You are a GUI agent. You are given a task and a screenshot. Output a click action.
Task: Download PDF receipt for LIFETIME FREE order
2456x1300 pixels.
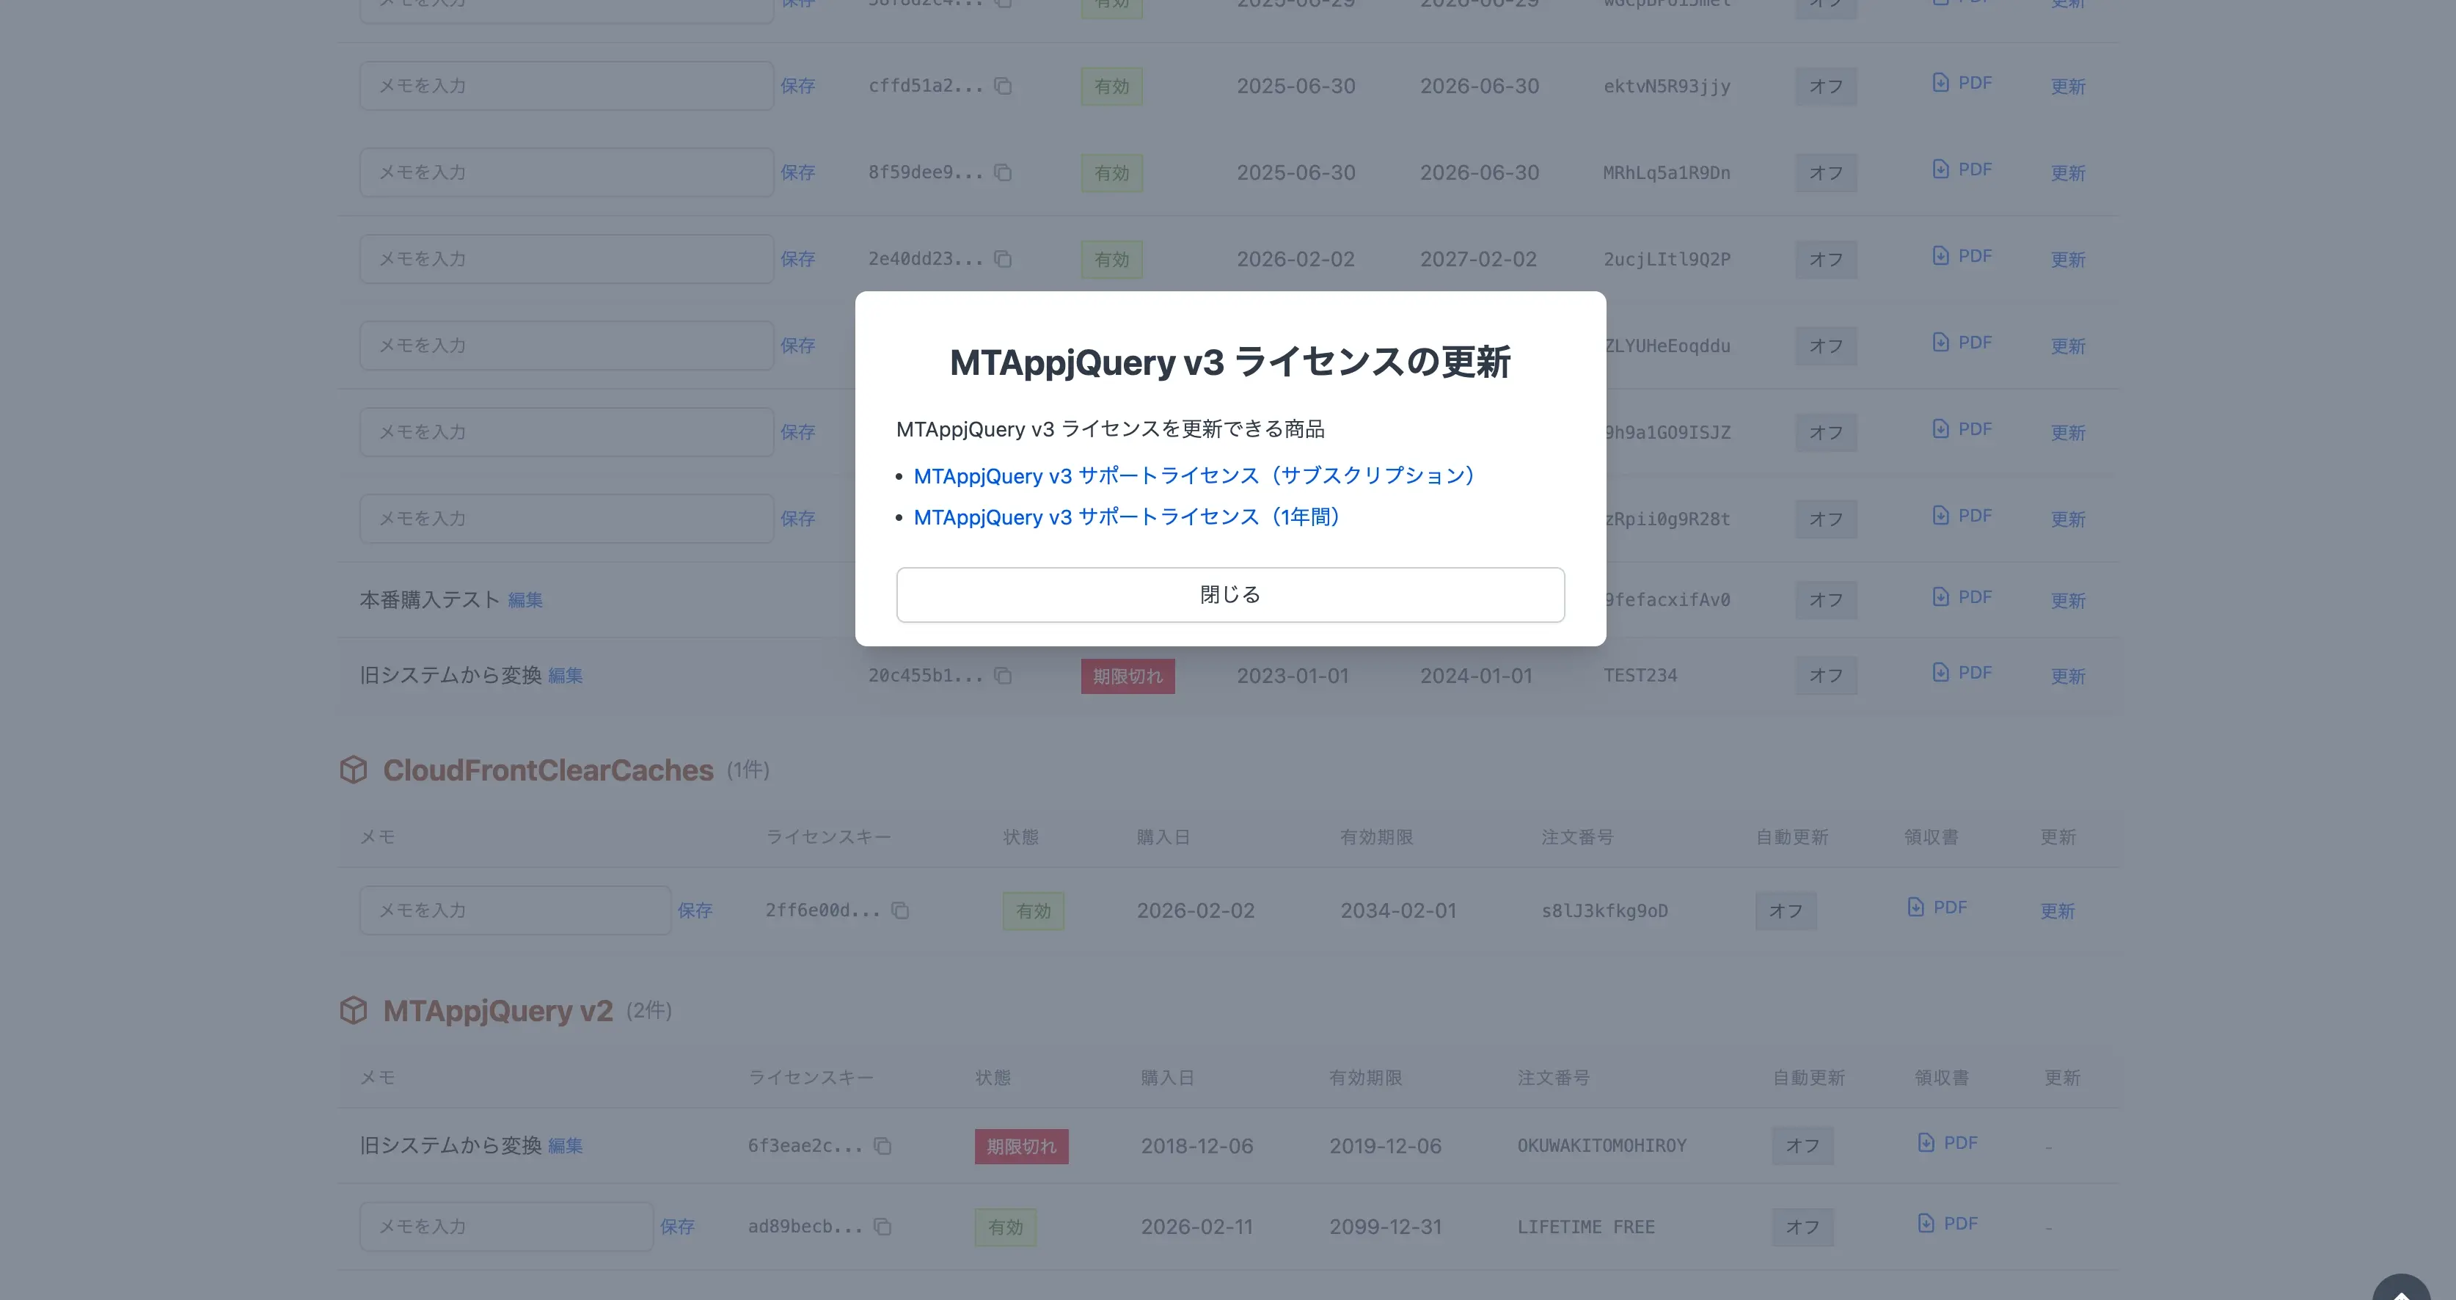pyautogui.click(x=1948, y=1224)
